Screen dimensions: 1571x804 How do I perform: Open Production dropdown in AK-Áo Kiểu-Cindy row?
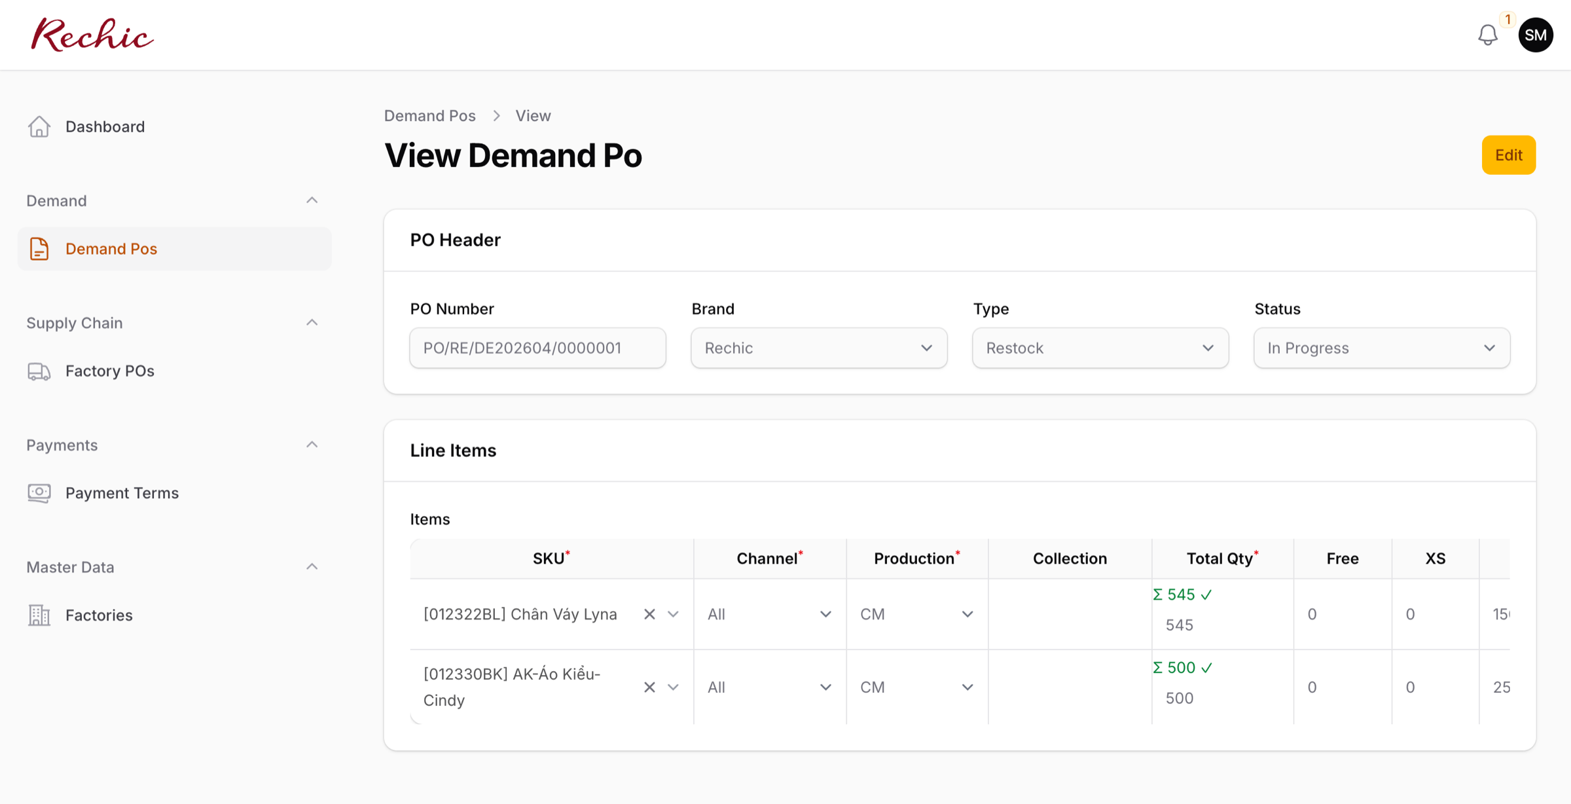pyautogui.click(x=916, y=687)
